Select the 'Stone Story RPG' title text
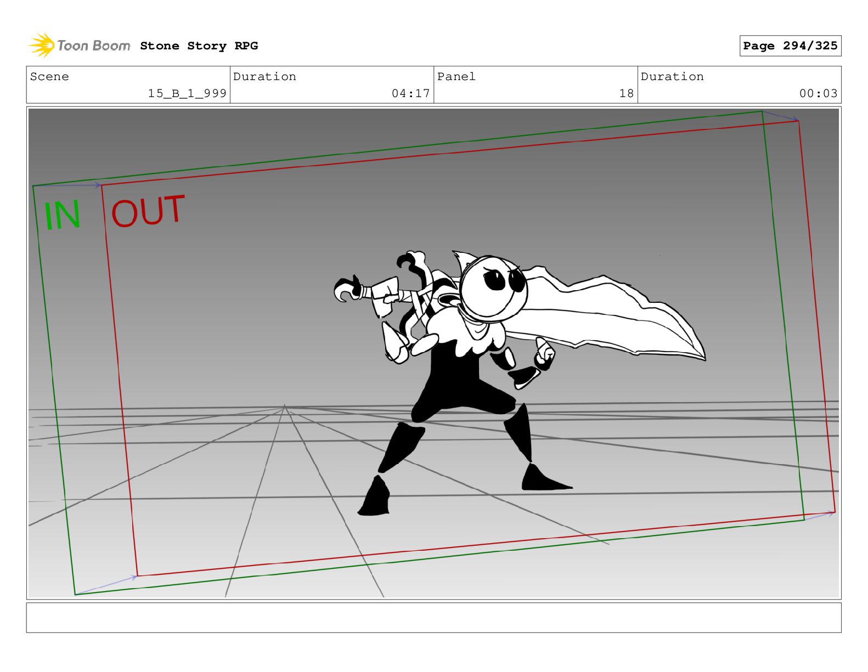 [x=199, y=46]
